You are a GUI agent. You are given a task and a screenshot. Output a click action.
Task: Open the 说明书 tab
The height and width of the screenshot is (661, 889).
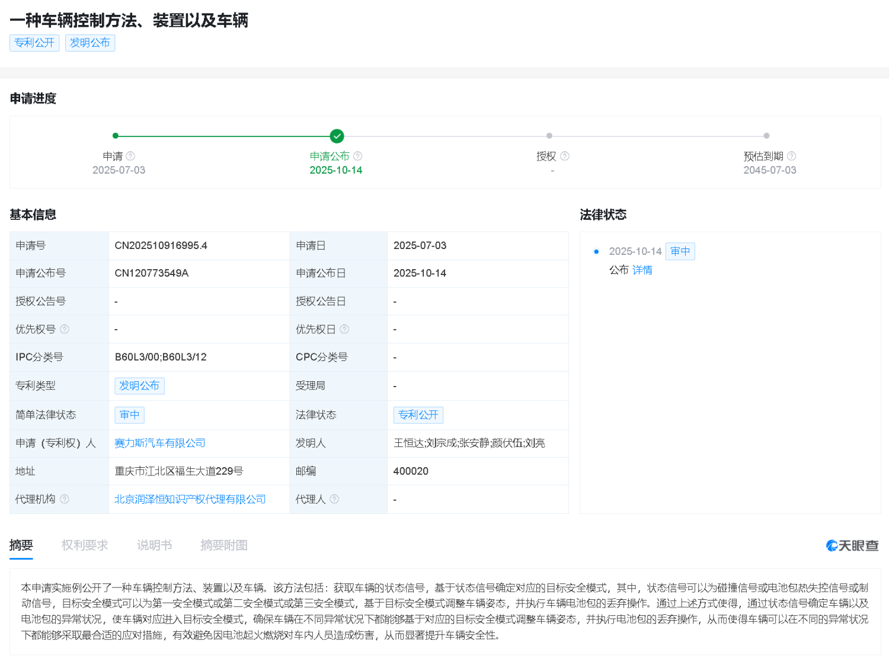155,545
